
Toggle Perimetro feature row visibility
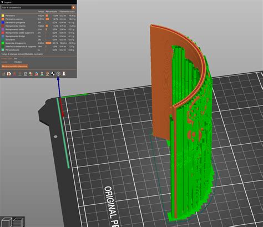38,16
